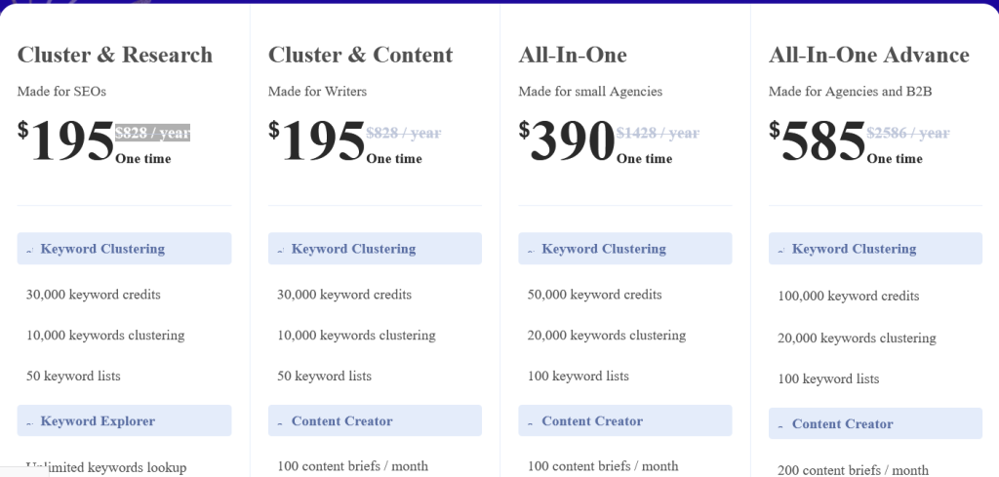
Task: Collapse Content Creator in Cluster & Content plan
Action: tap(375, 421)
